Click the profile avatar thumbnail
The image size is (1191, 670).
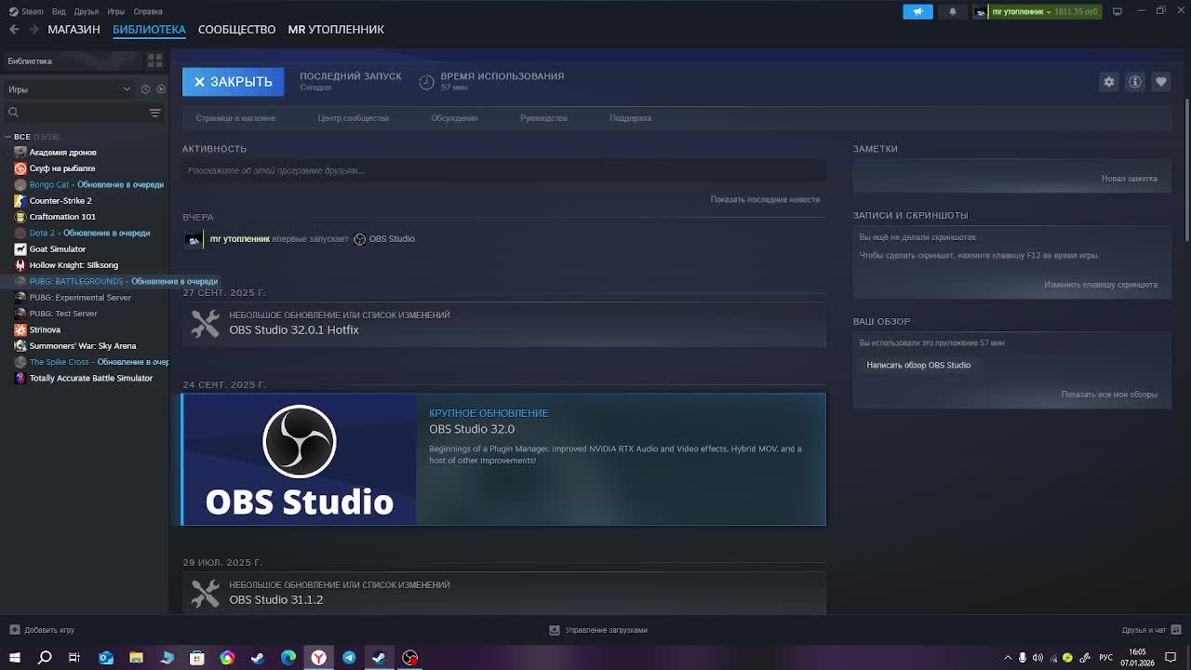coord(981,11)
